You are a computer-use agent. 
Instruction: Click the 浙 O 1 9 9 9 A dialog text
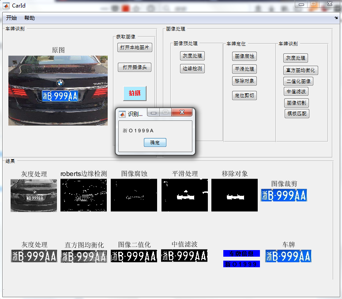pyautogui.click(x=138, y=131)
